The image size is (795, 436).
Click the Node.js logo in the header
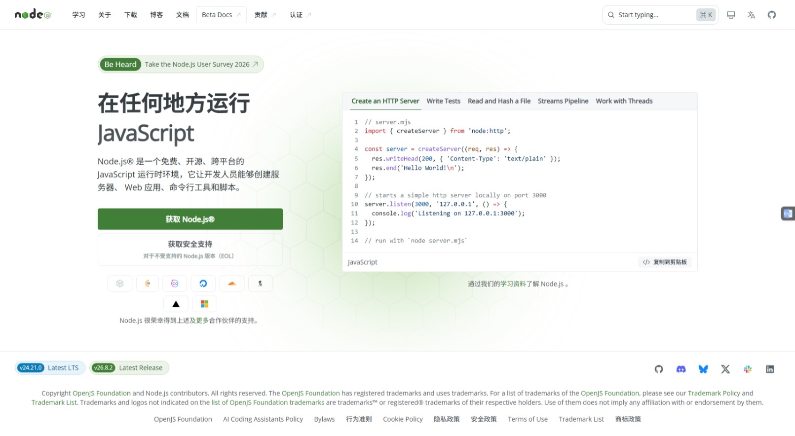click(x=33, y=14)
